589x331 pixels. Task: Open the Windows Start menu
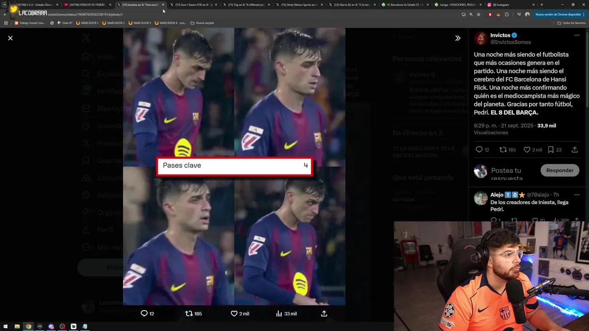click(6, 326)
